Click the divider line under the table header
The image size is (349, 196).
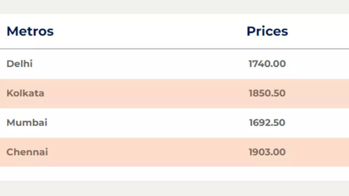(x=174, y=49)
